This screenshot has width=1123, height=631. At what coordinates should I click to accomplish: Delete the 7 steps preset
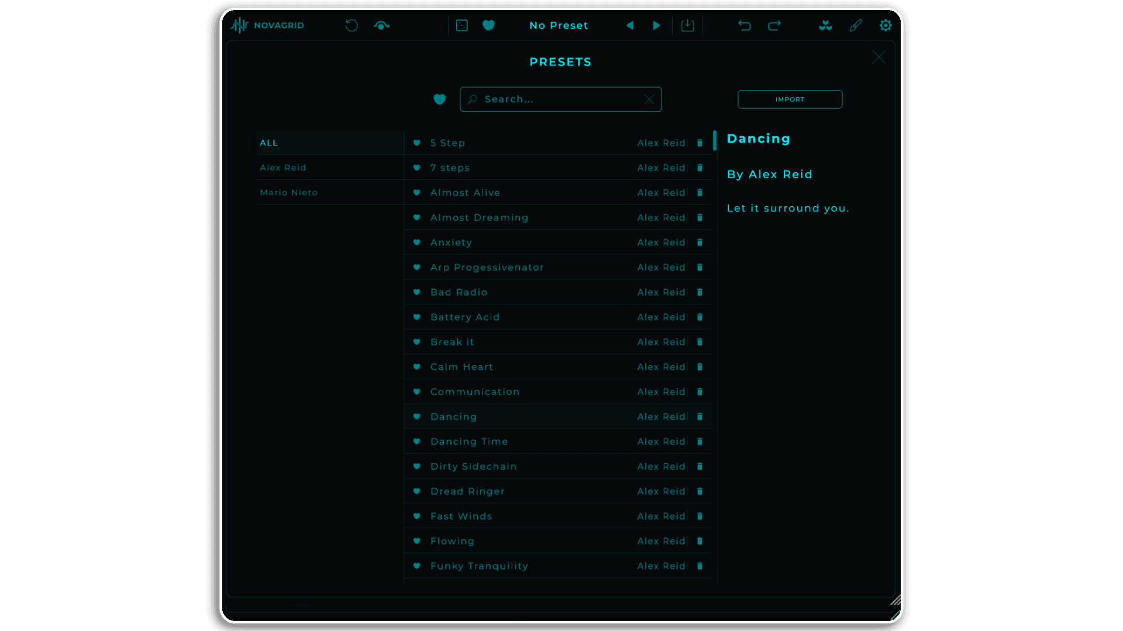coord(700,168)
